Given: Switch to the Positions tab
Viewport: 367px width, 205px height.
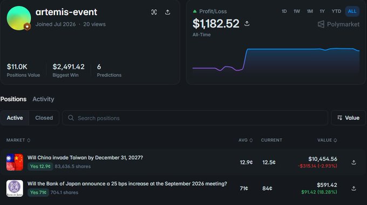Looking at the screenshot, I should click(13, 99).
